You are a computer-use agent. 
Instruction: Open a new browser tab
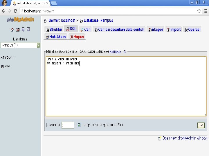coord(54,3)
